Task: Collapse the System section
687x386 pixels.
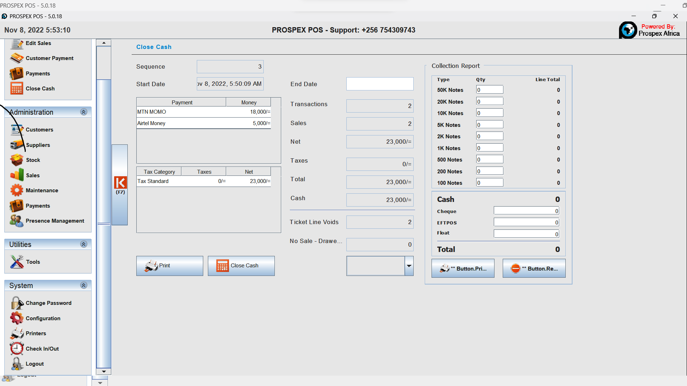Action: click(x=84, y=285)
